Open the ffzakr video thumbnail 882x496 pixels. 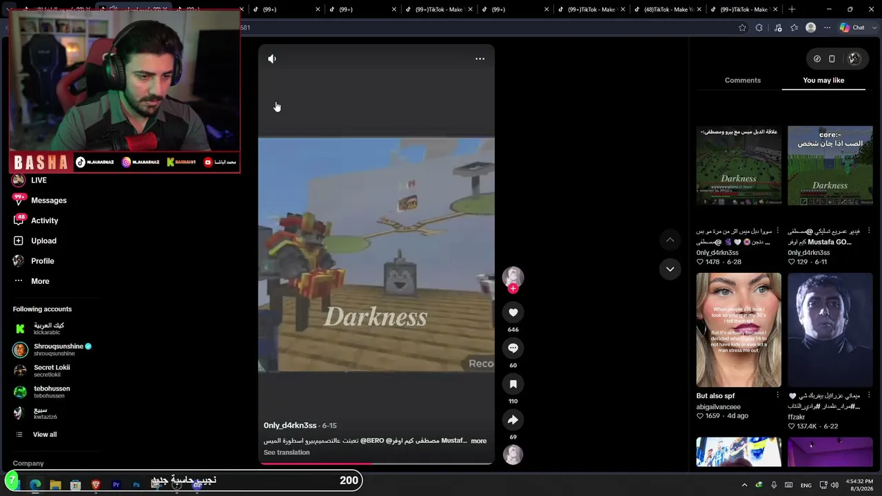coord(830,330)
